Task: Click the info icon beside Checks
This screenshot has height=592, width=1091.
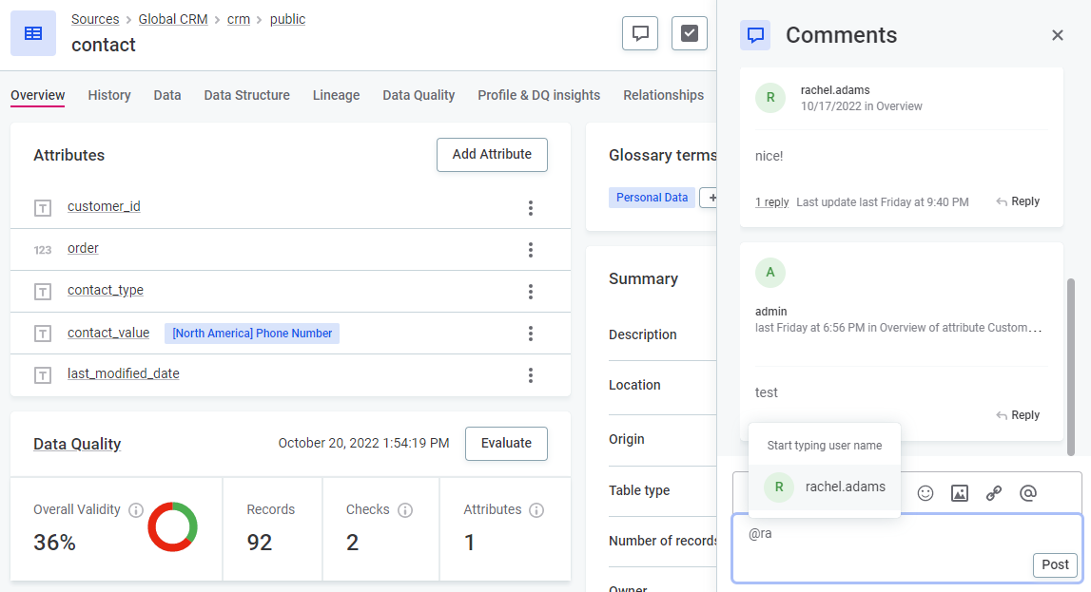Action: tap(405, 510)
